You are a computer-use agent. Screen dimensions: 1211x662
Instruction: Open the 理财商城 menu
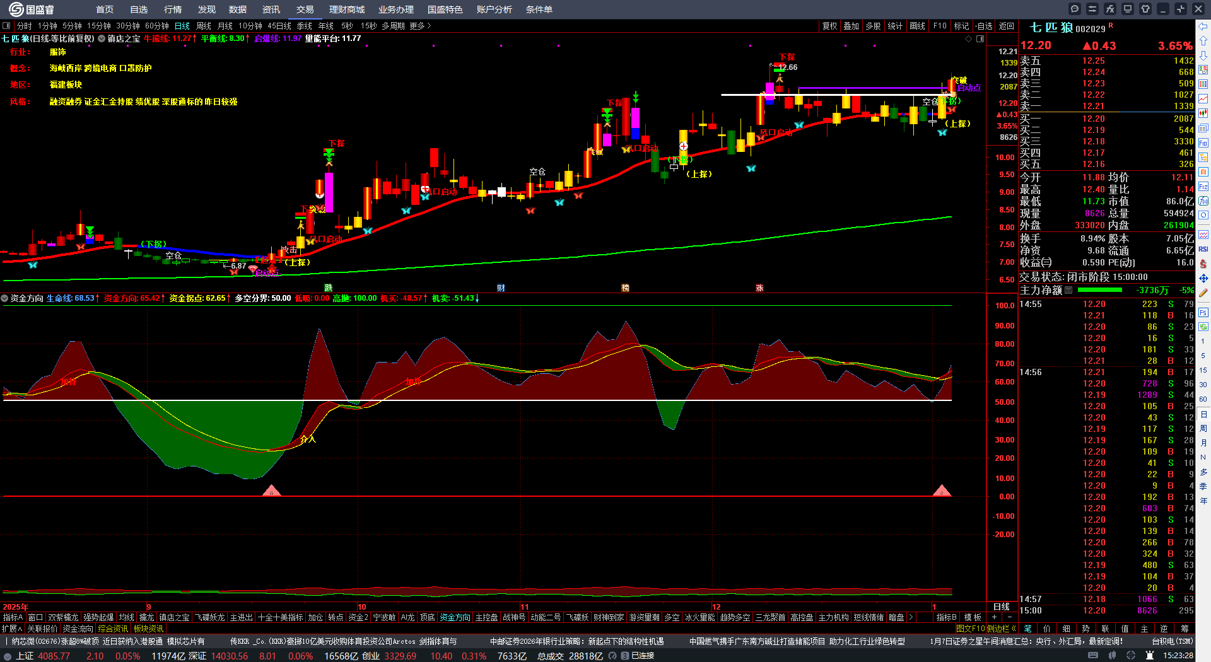(347, 9)
